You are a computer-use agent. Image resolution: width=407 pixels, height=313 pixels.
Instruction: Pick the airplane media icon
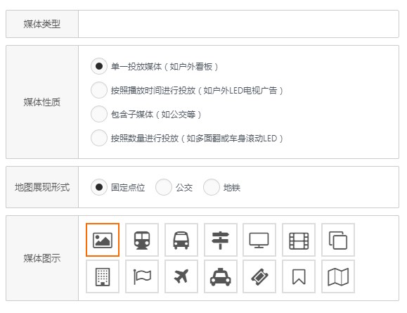click(x=181, y=276)
